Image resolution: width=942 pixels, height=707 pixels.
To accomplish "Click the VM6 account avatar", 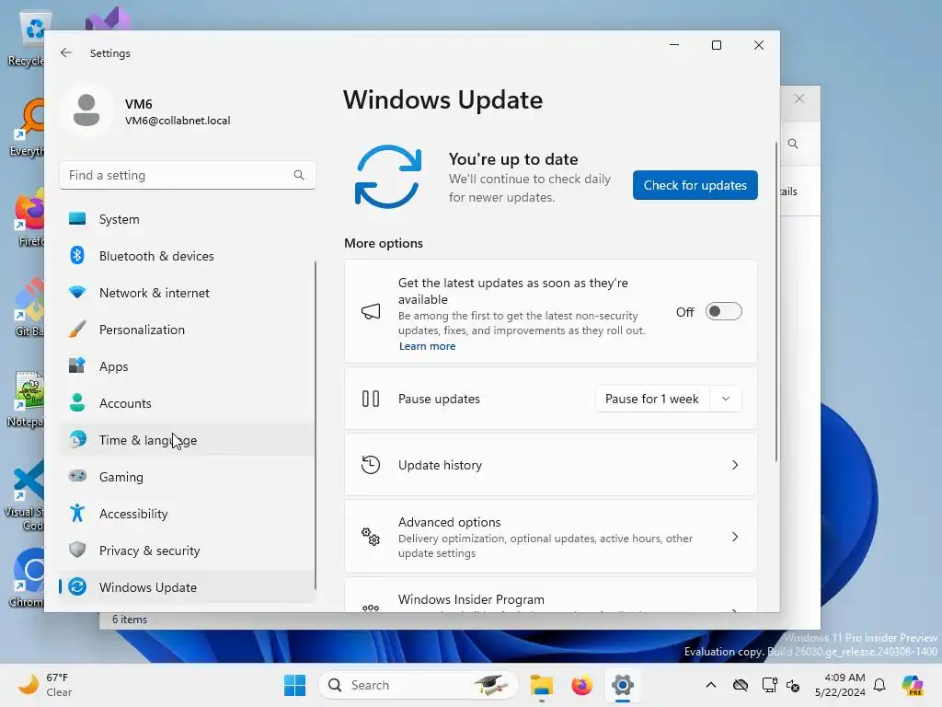I will coord(86,110).
